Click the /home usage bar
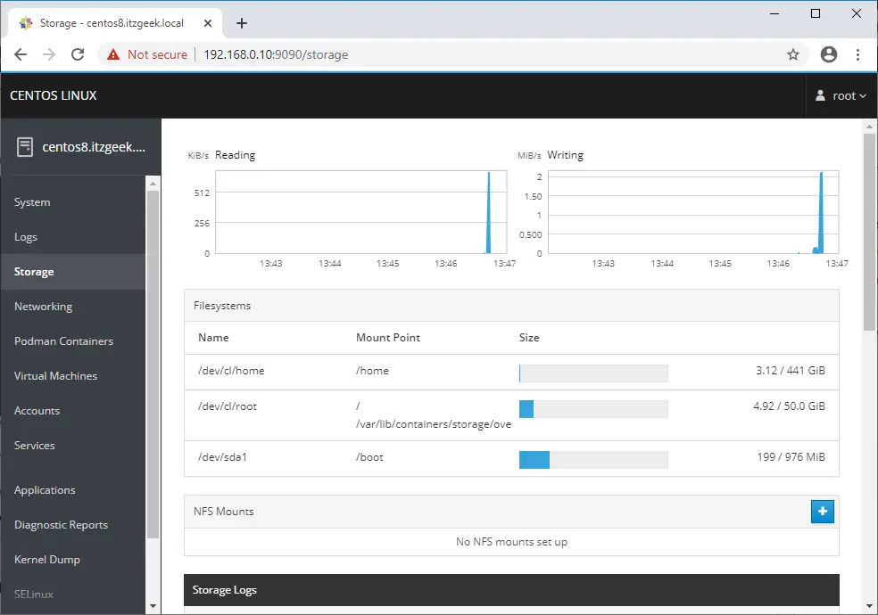Image resolution: width=878 pixels, height=615 pixels. pos(593,373)
